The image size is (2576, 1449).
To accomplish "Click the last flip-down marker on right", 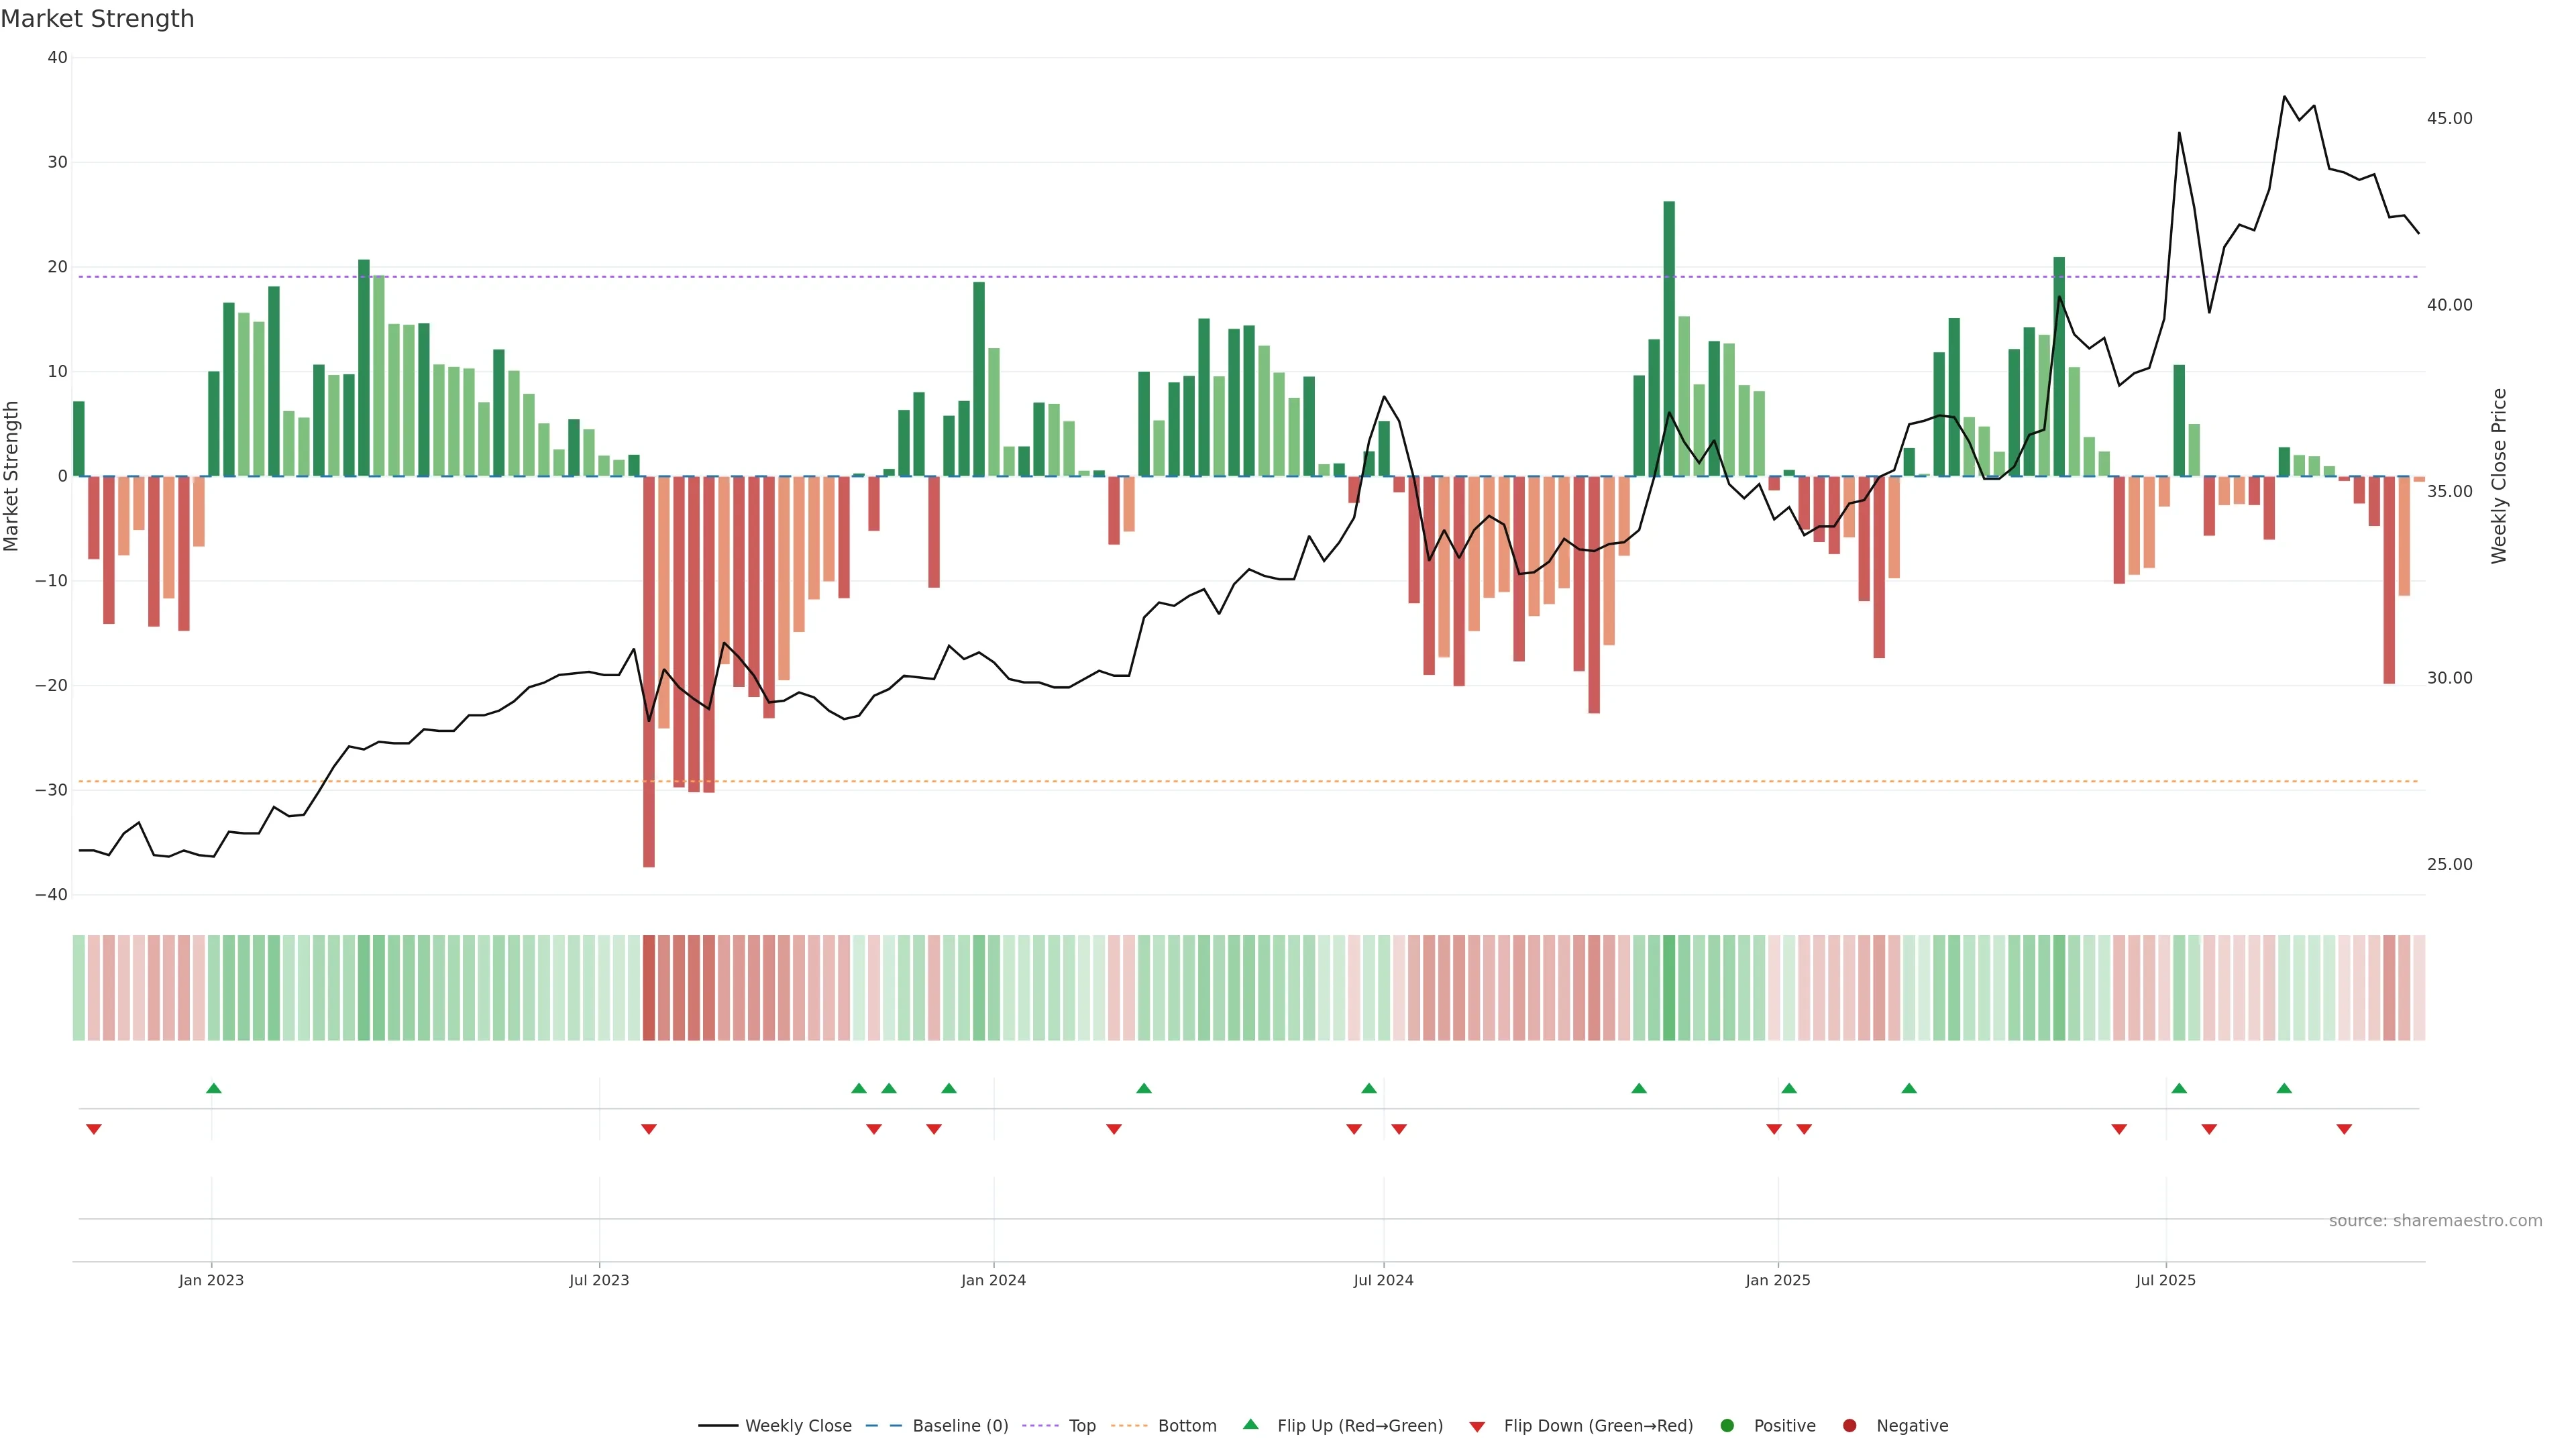I will pyautogui.click(x=2344, y=1129).
